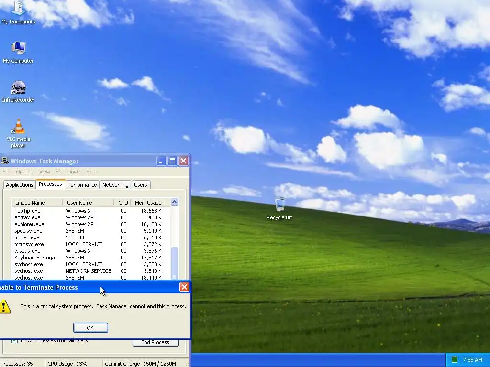Open the Help menu
The height and width of the screenshot is (367, 490).
click(91, 172)
